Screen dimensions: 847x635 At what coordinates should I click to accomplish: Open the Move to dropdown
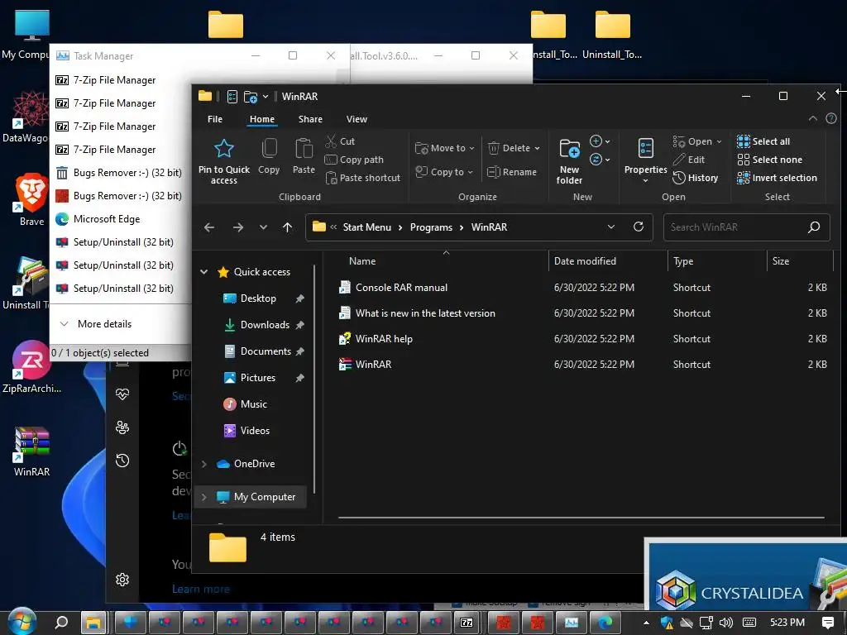(444, 148)
